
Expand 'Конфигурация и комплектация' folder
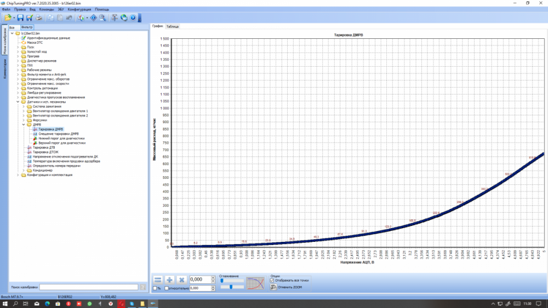tap(18, 175)
